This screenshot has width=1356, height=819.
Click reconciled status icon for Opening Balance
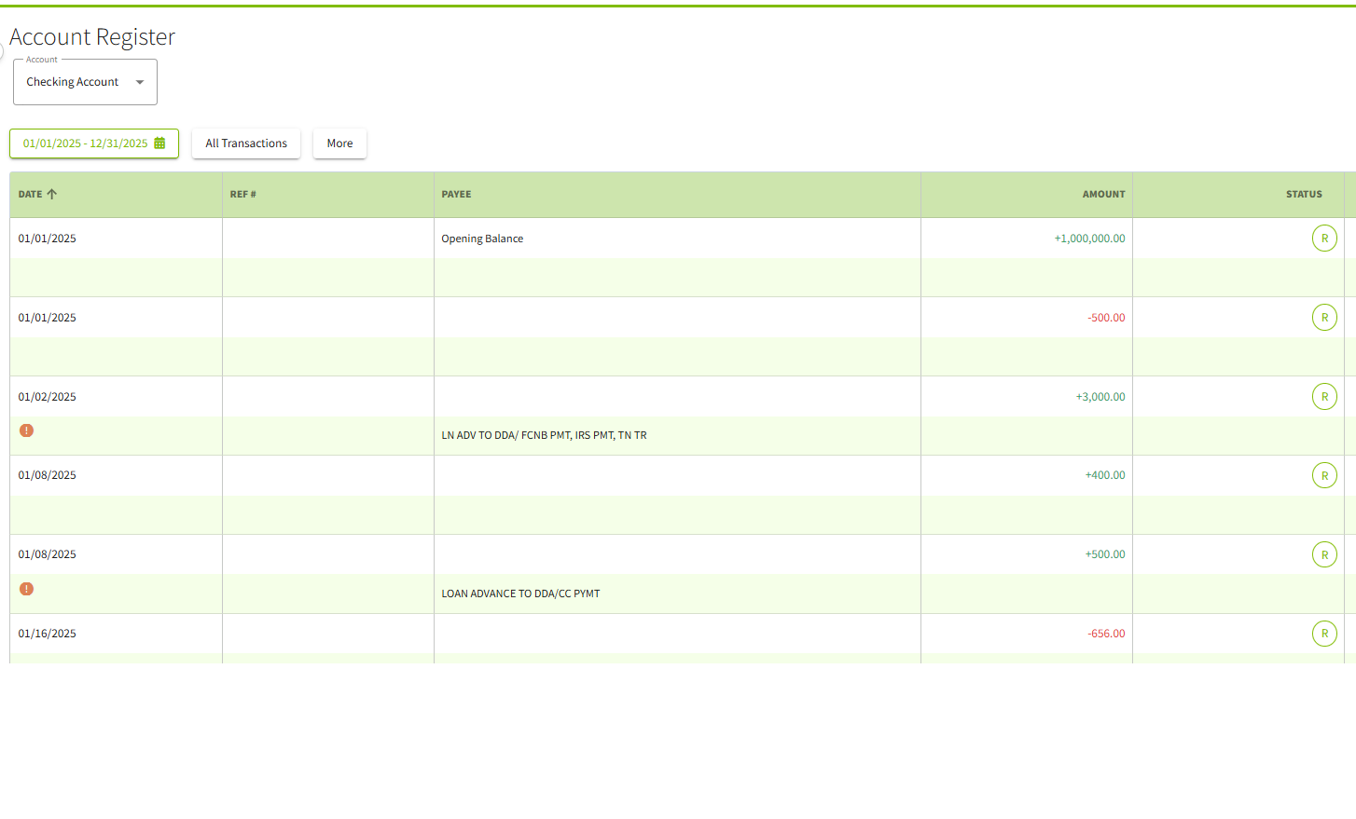pyautogui.click(x=1324, y=239)
